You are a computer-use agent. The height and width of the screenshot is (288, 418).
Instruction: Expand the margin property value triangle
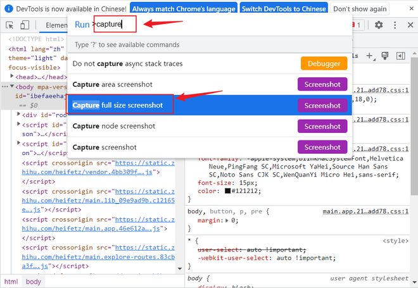coord(227,221)
